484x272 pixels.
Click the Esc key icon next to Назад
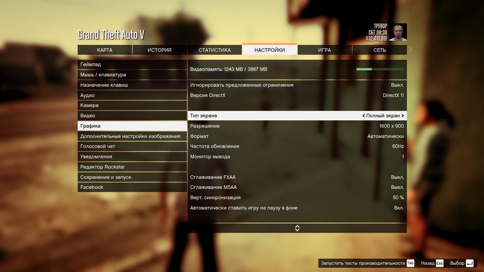point(440,263)
